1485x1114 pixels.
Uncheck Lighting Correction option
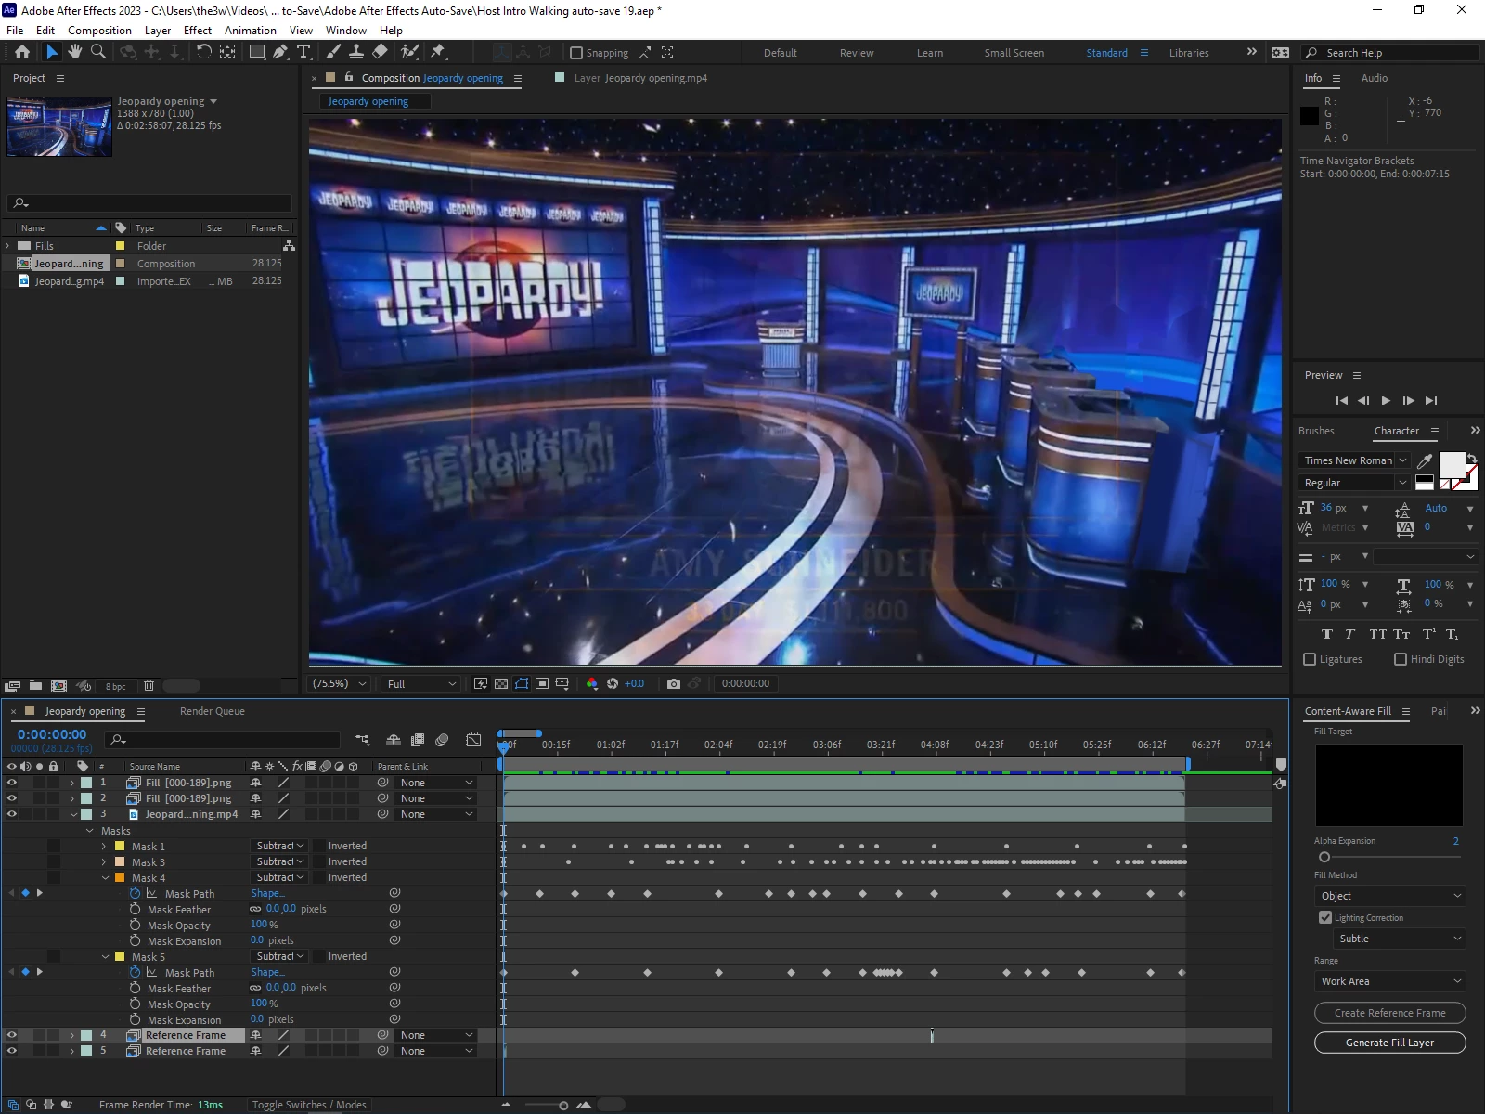click(1325, 917)
